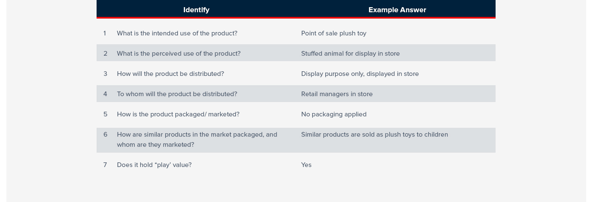The width and height of the screenshot is (593, 202).
Task: Click the play value question text
Action: click(x=154, y=165)
